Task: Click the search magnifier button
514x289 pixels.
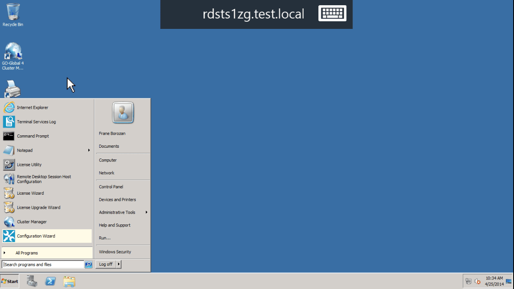Action: [x=88, y=265]
